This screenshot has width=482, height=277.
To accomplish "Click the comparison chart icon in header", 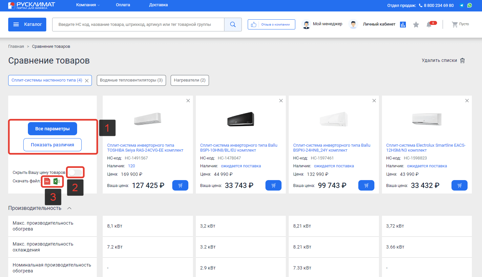I will (x=403, y=25).
